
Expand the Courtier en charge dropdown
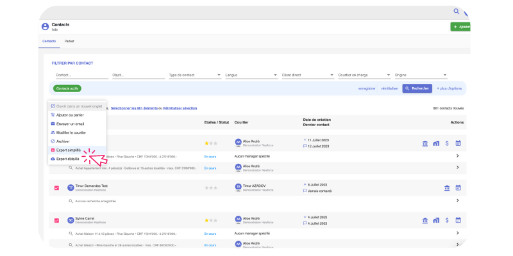(x=364, y=75)
